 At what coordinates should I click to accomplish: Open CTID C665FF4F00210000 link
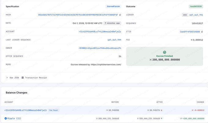190,32
